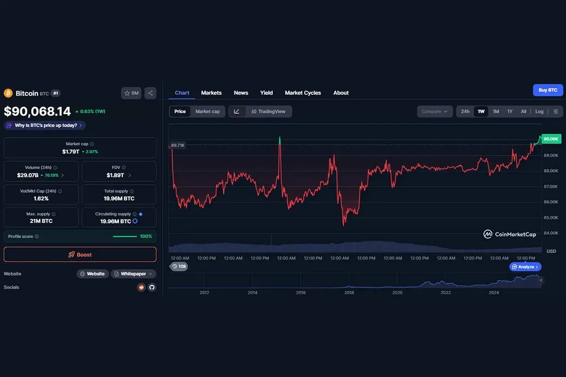Open the share icon next to watchlist
The image size is (566, 377).
pos(150,93)
